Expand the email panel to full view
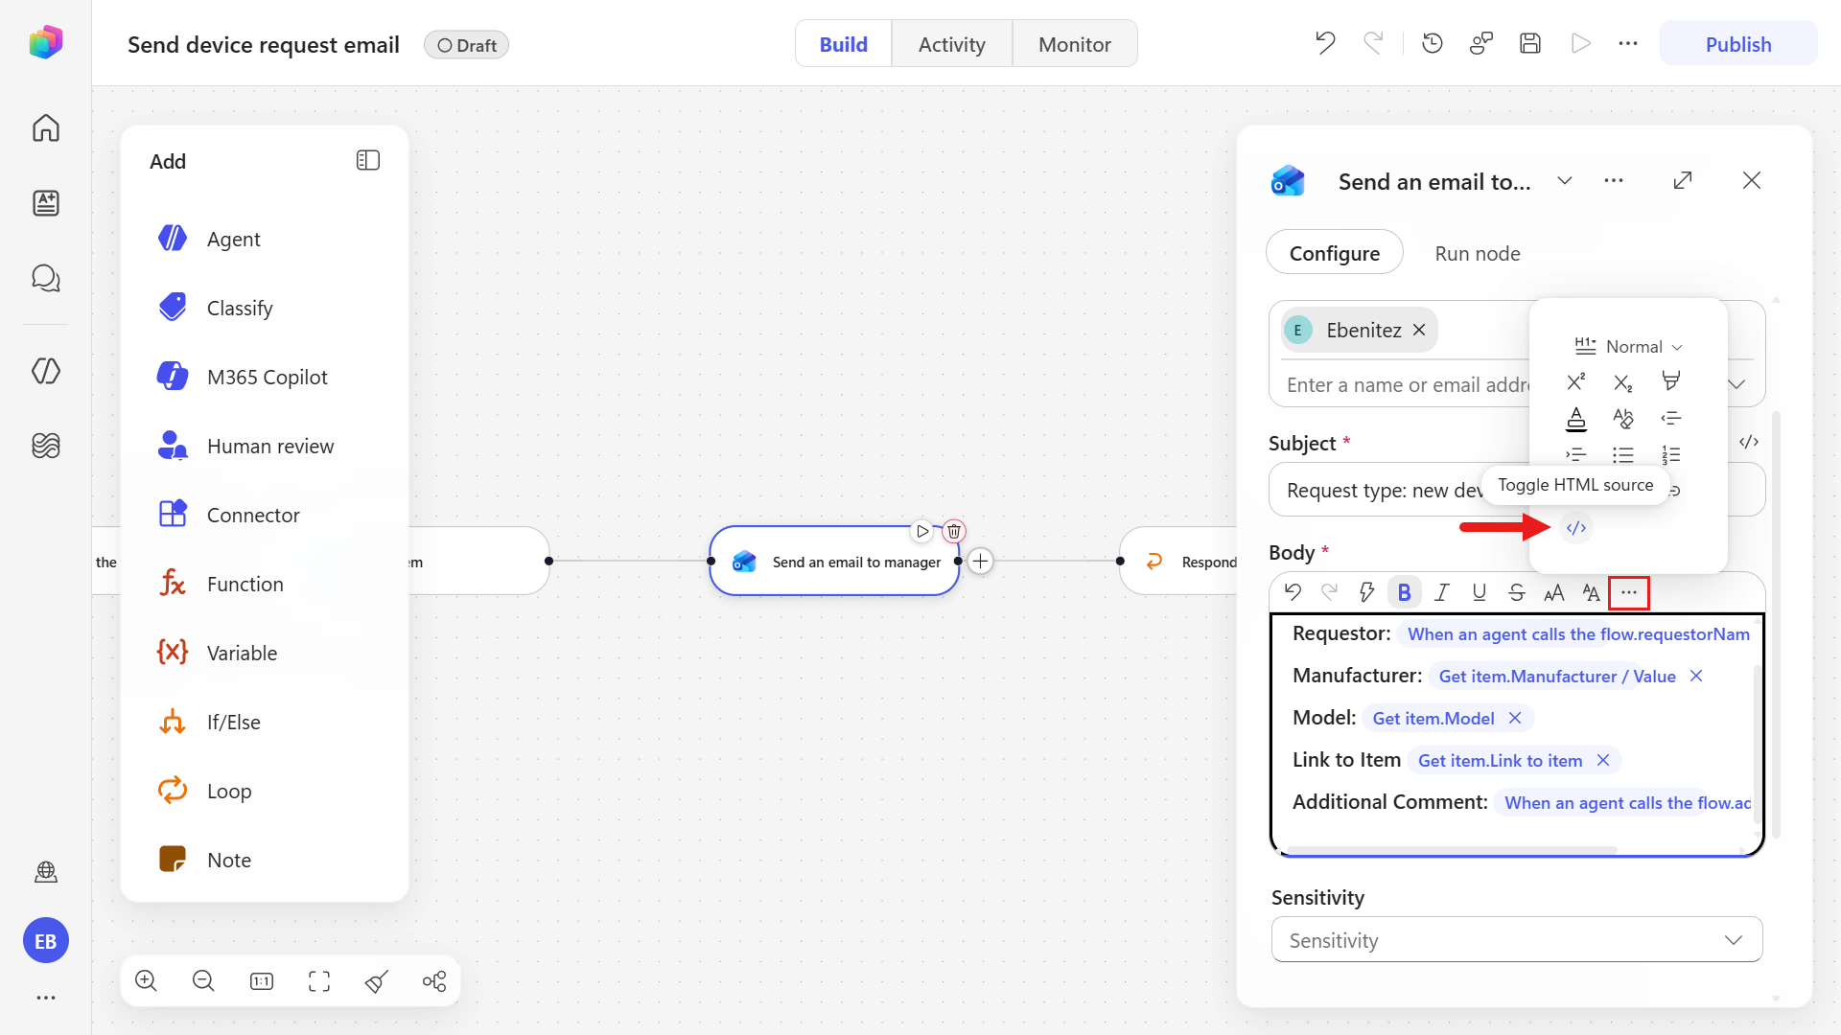 [1683, 181]
